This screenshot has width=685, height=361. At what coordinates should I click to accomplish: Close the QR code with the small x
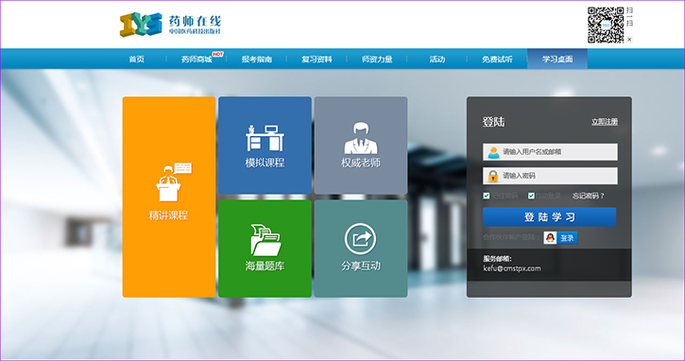[x=629, y=40]
